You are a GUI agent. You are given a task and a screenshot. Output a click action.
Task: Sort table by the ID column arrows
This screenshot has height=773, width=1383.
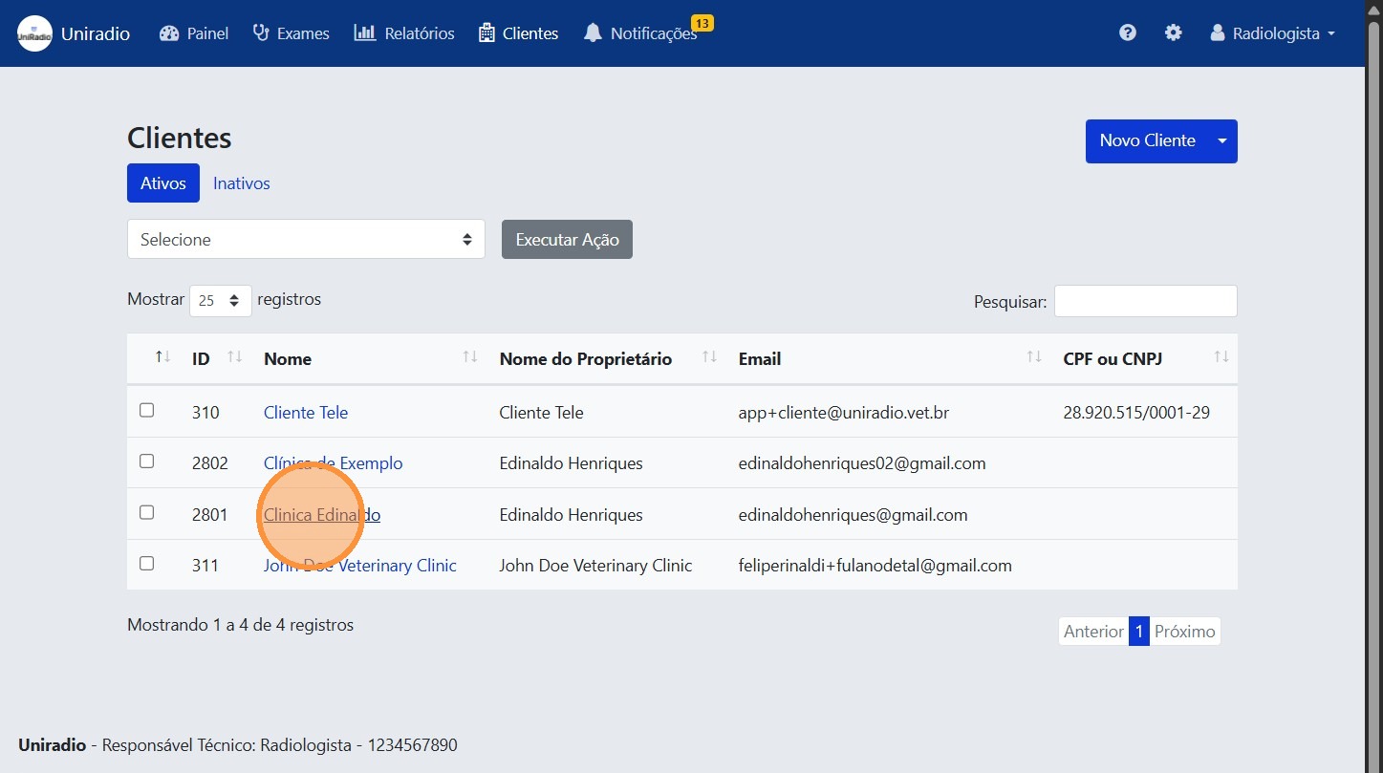[x=235, y=357]
